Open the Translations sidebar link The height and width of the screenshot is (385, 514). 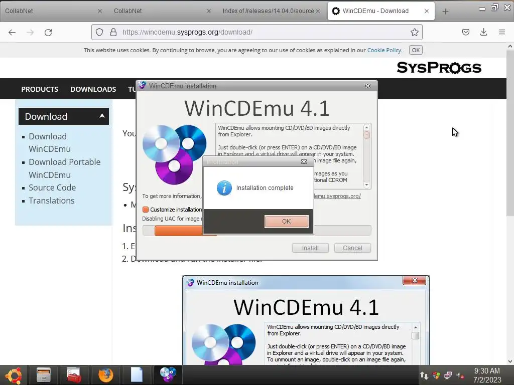(52, 201)
